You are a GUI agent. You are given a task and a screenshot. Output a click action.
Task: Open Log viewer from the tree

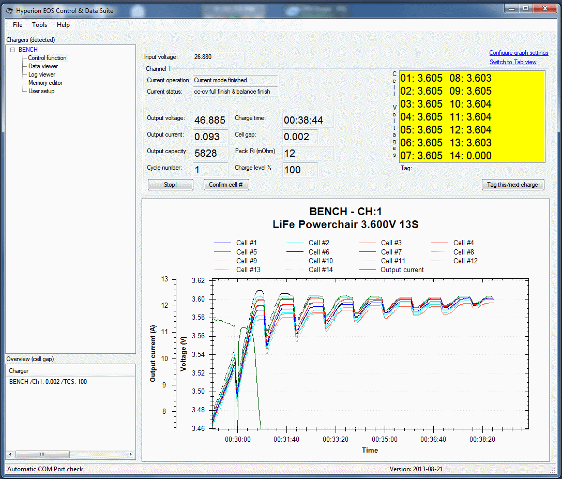click(x=41, y=74)
